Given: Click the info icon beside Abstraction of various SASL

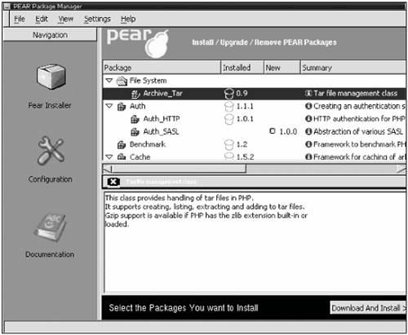Looking at the screenshot, I should [308, 131].
